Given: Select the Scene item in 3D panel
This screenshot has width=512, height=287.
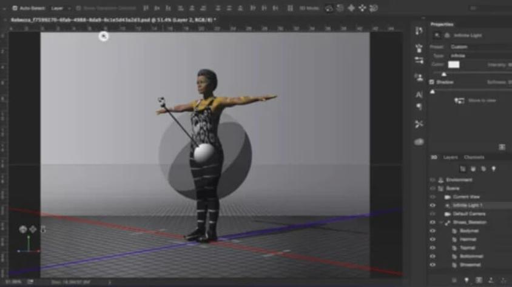Looking at the screenshot, I should 453,188.
